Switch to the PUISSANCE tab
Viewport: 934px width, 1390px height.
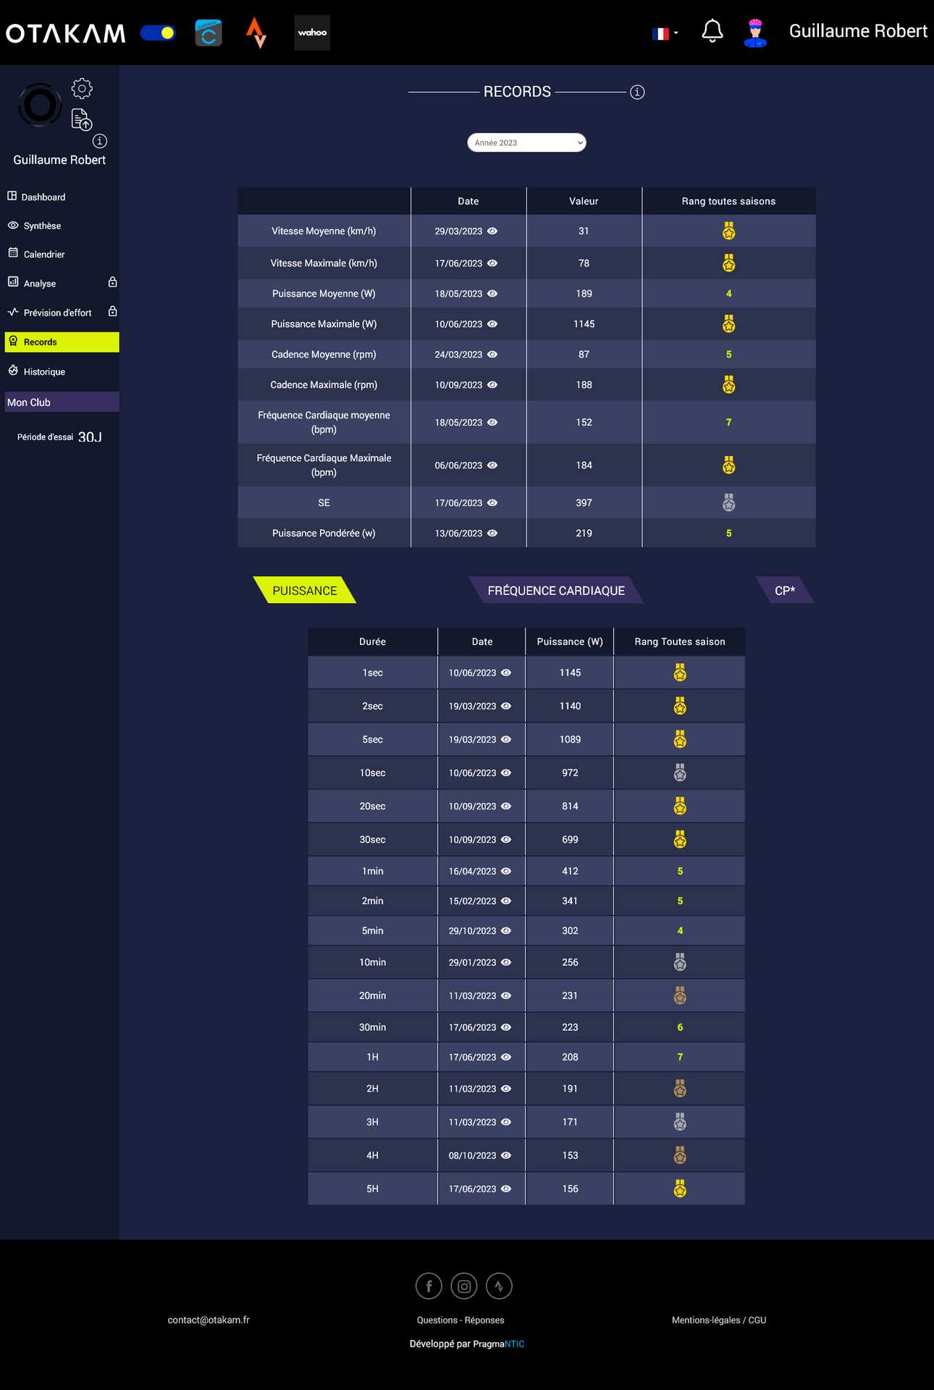pyautogui.click(x=304, y=590)
